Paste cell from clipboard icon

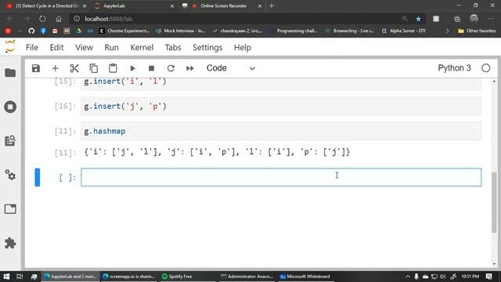[x=113, y=68]
